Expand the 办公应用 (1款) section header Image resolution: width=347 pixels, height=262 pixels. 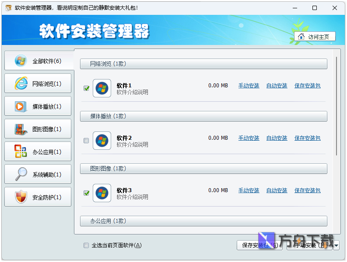pos(203,221)
